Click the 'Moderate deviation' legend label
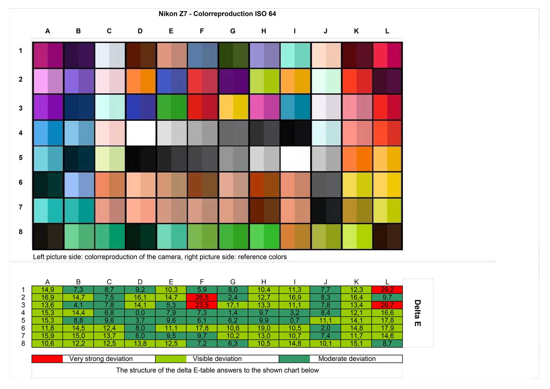The height and width of the screenshot is (389, 550). coord(347,359)
